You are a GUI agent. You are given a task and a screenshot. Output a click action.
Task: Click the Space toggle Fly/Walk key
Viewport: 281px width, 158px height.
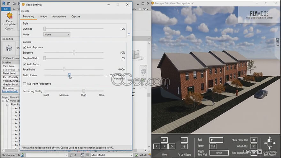click(x=219, y=153)
